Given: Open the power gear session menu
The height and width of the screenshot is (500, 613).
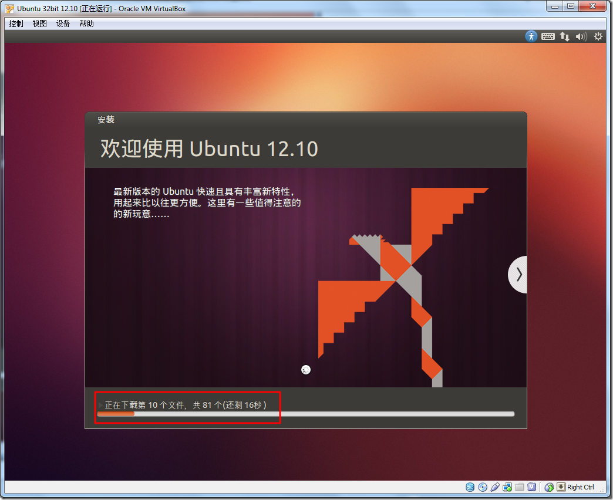Looking at the screenshot, I should coord(598,36).
